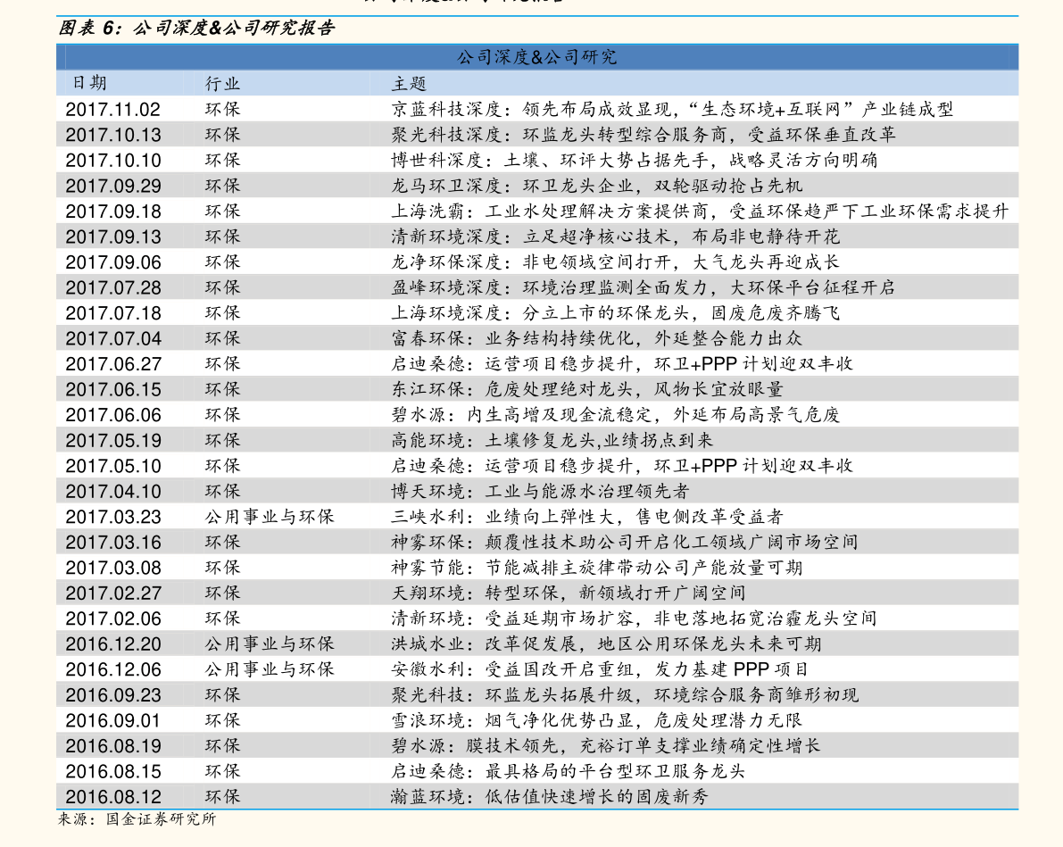Select 公用事业与环保 in the 三峡水利 row
The width and height of the screenshot is (1063, 847).
270,517
